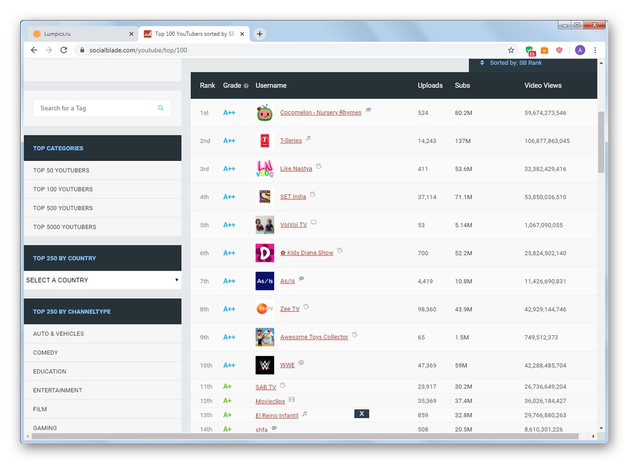Image resolution: width=629 pixels, height=464 pixels.
Task: Switch to the Lumpics.ru tab
Action: click(x=84, y=34)
